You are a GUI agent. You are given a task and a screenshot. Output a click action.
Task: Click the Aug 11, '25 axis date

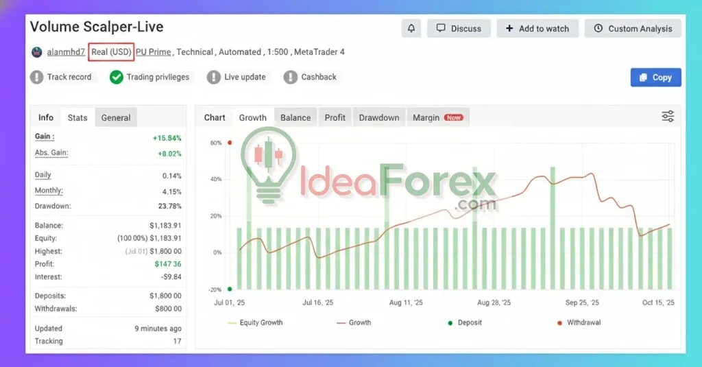click(406, 303)
